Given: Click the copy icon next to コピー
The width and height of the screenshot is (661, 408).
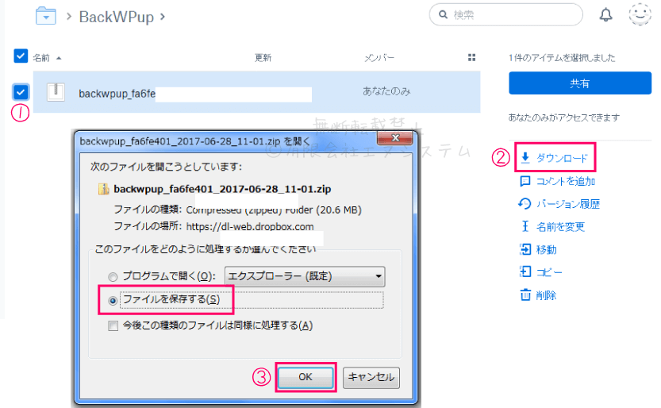Looking at the screenshot, I should pos(525,271).
